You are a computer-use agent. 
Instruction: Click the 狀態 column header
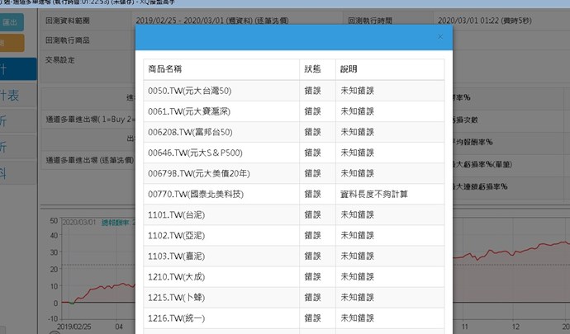(312, 69)
